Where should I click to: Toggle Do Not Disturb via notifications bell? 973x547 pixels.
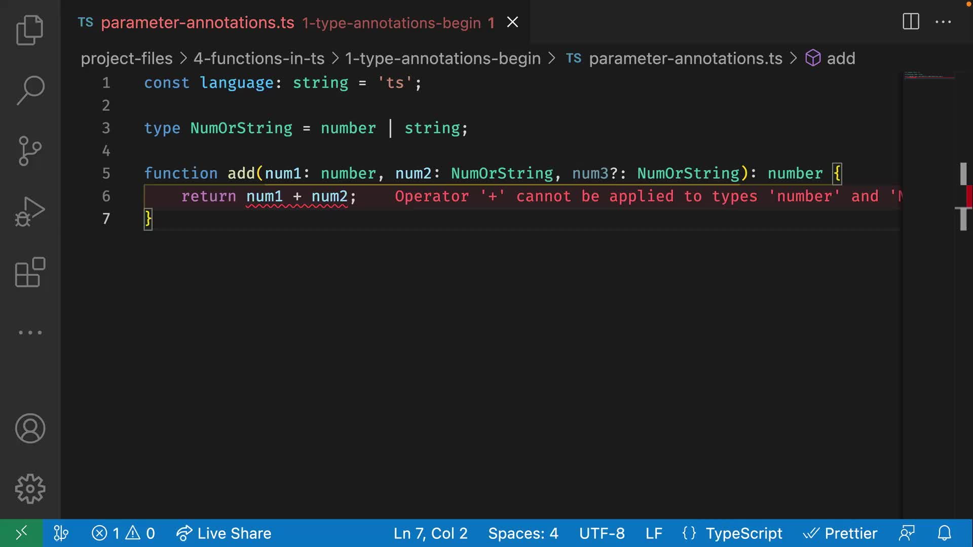coord(945,533)
